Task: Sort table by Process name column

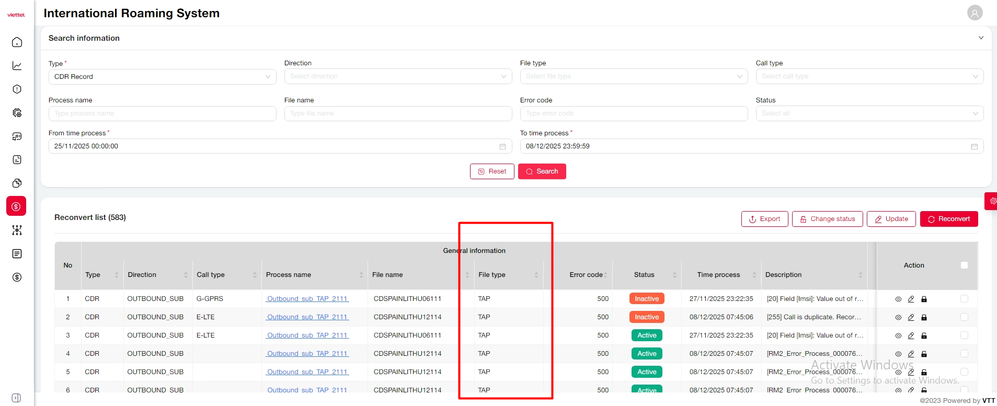Action: coord(361,275)
